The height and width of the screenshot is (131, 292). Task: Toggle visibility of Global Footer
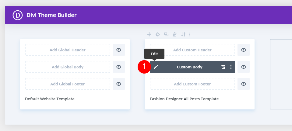point(119,84)
